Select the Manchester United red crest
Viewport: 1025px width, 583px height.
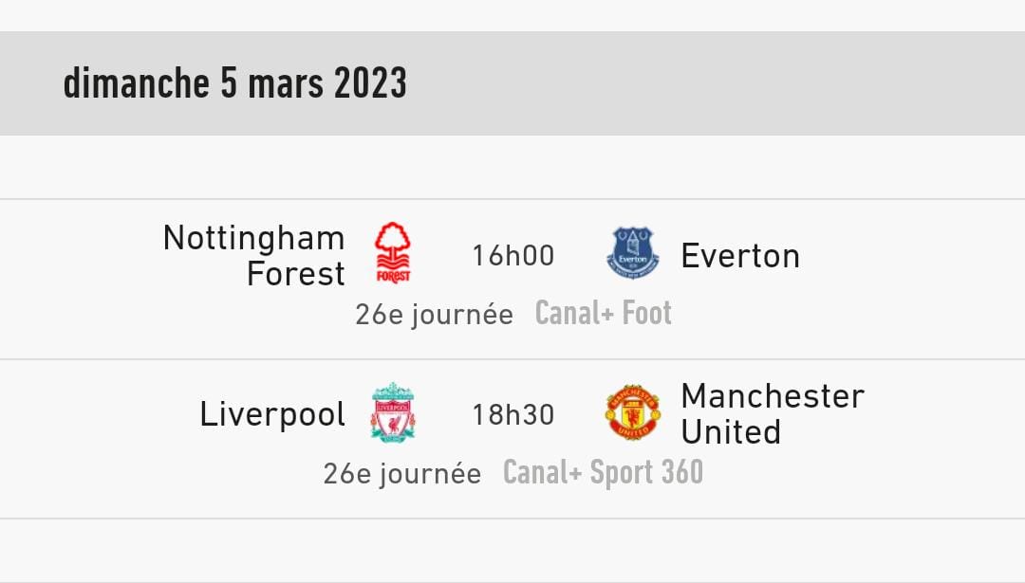coord(632,412)
